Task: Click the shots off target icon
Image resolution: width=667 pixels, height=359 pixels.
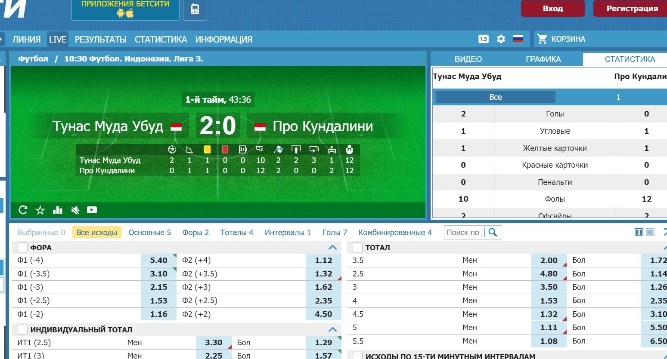Action: [314, 149]
